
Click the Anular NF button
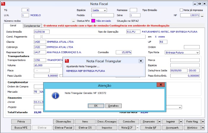point(151,128)
